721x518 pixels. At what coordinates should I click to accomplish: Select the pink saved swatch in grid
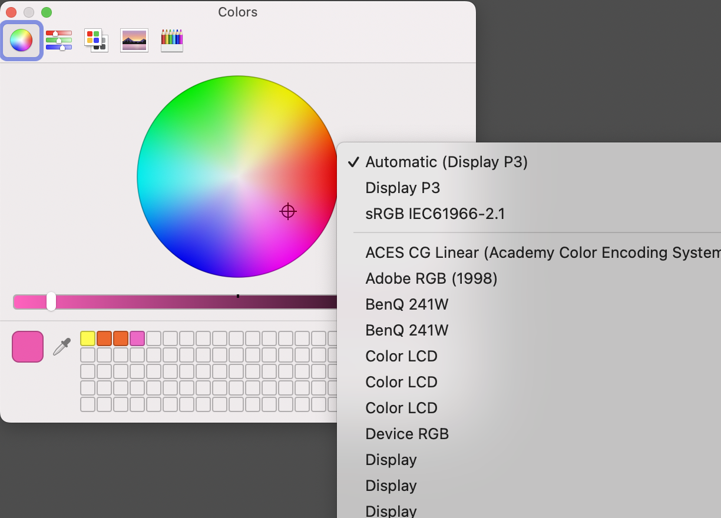tap(137, 338)
